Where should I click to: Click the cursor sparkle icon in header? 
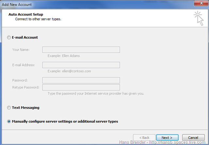[x=198, y=18]
